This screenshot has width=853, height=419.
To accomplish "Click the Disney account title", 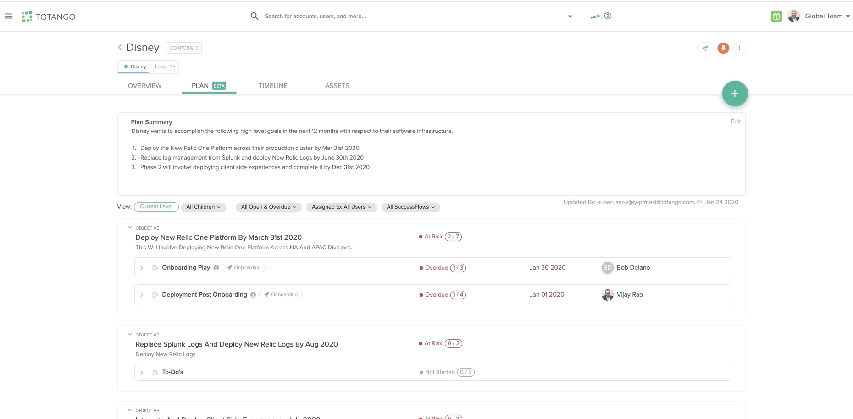I will click(143, 47).
